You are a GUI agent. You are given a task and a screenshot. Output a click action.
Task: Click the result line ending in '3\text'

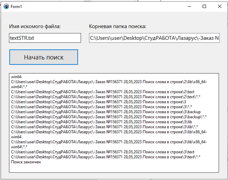tap(103, 151)
